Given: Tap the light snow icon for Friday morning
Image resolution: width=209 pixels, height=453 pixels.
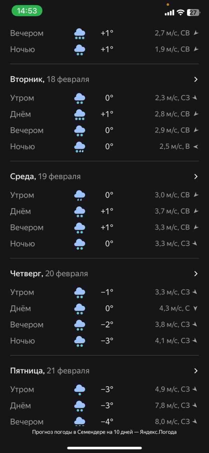Looking at the screenshot, I should tap(80, 389).
